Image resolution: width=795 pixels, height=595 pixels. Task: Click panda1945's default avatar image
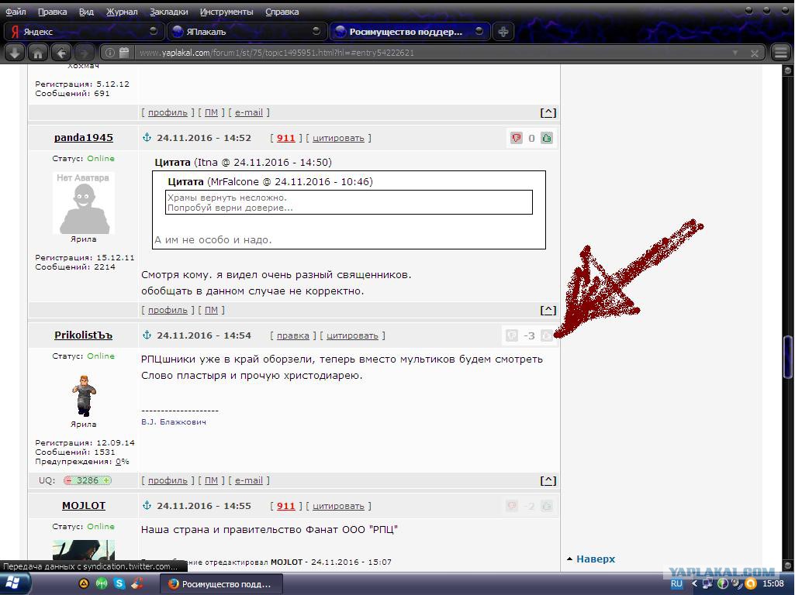(84, 202)
